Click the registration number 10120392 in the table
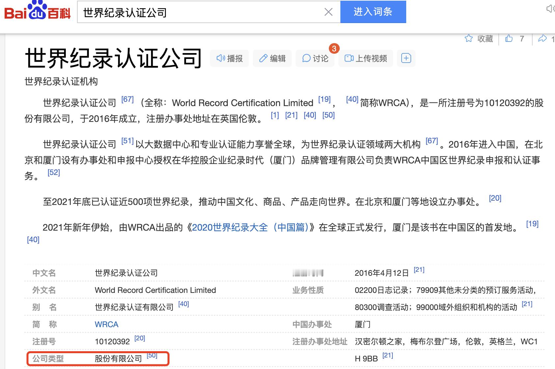The image size is (555, 369). (112, 341)
